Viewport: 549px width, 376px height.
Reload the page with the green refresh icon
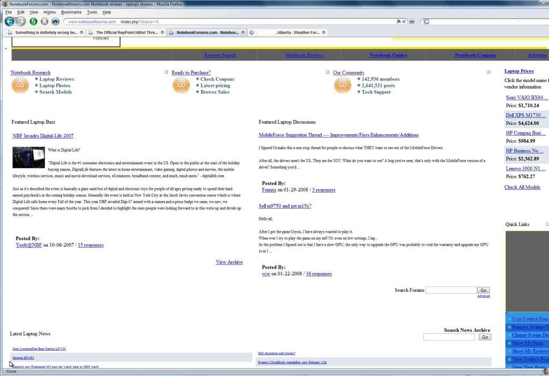33,22
